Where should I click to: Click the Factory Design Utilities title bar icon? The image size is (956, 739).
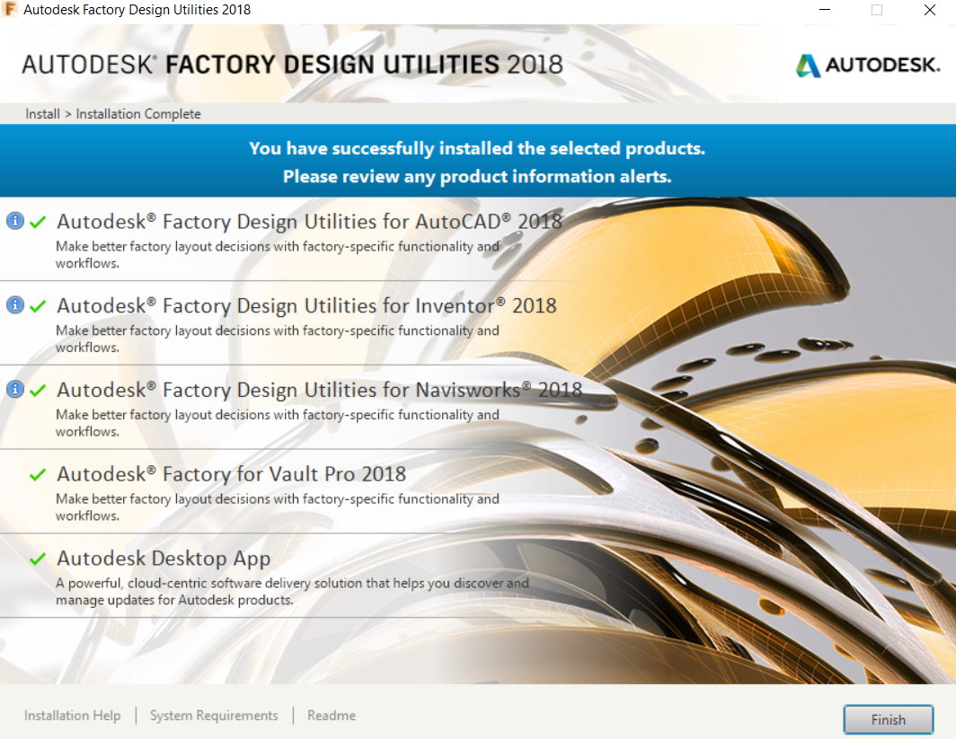(x=10, y=9)
